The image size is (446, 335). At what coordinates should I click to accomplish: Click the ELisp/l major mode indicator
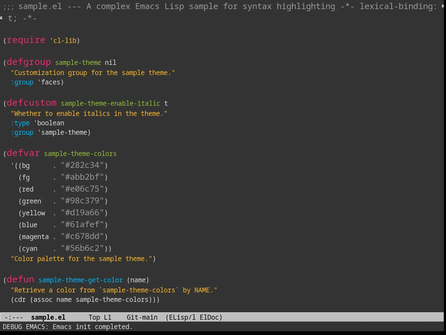click(x=181, y=317)
